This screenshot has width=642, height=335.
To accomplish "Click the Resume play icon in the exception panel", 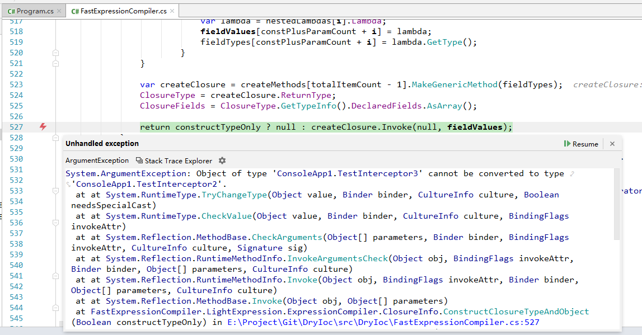I will [x=566, y=144].
